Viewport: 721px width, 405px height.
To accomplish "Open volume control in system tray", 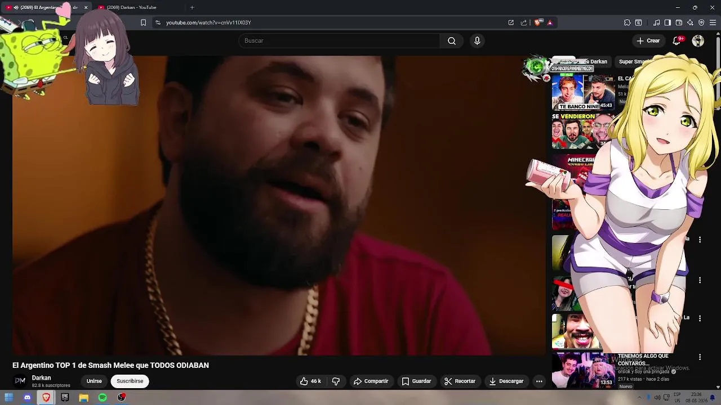I will tap(657, 398).
